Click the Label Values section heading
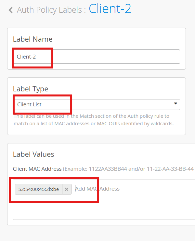 click(33, 154)
